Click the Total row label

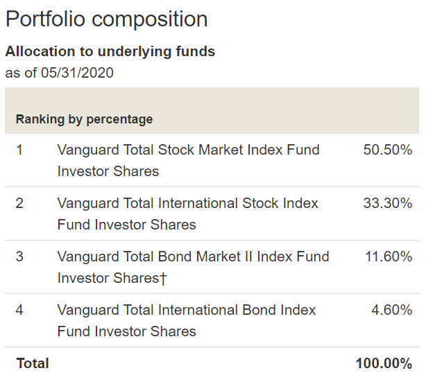click(33, 363)
